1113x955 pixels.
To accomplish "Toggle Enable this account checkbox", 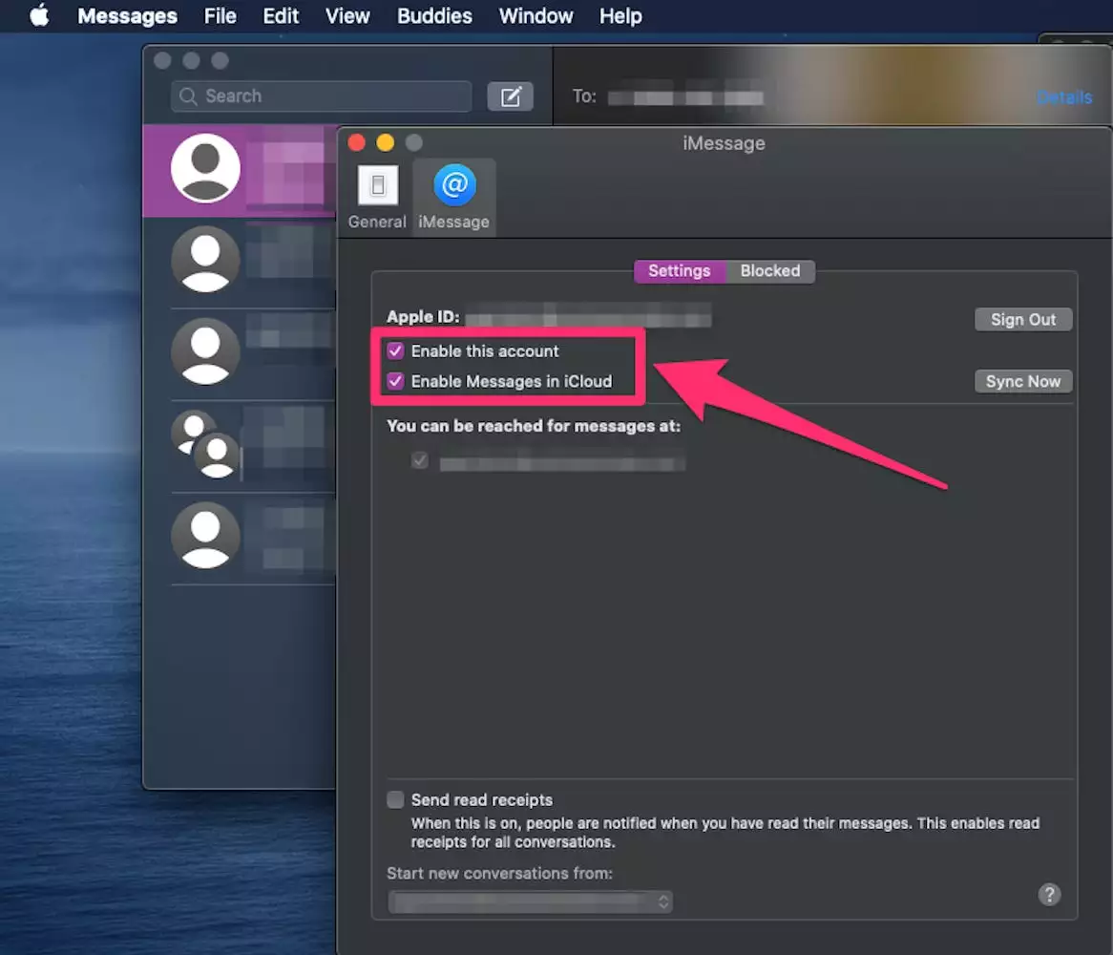I will pyautogui.click(x=395, y=350).
